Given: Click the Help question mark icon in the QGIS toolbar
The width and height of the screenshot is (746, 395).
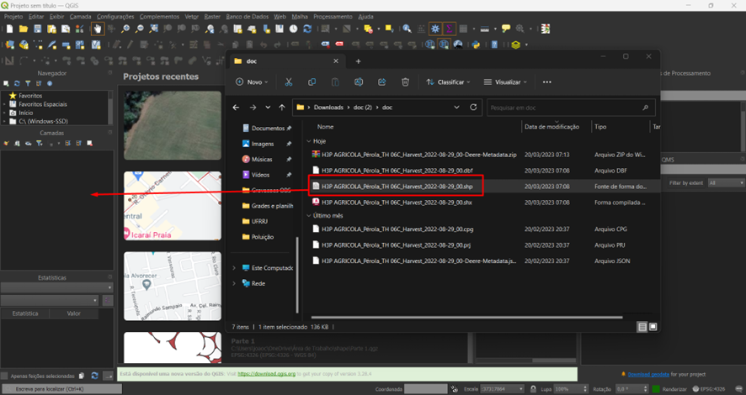Looking at the screenshot, I should pos(494,45).
